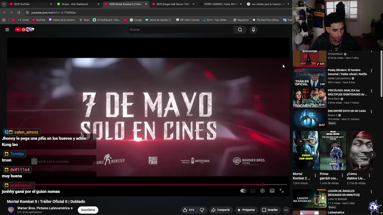
Task: Click video title Mortal Kombat II Tráiler Oficial
Action: [46, 202]
